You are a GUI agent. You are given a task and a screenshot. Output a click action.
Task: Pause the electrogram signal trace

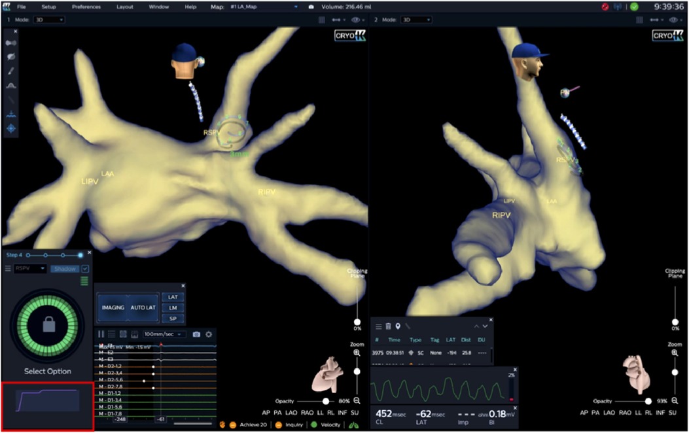[101, 334]
